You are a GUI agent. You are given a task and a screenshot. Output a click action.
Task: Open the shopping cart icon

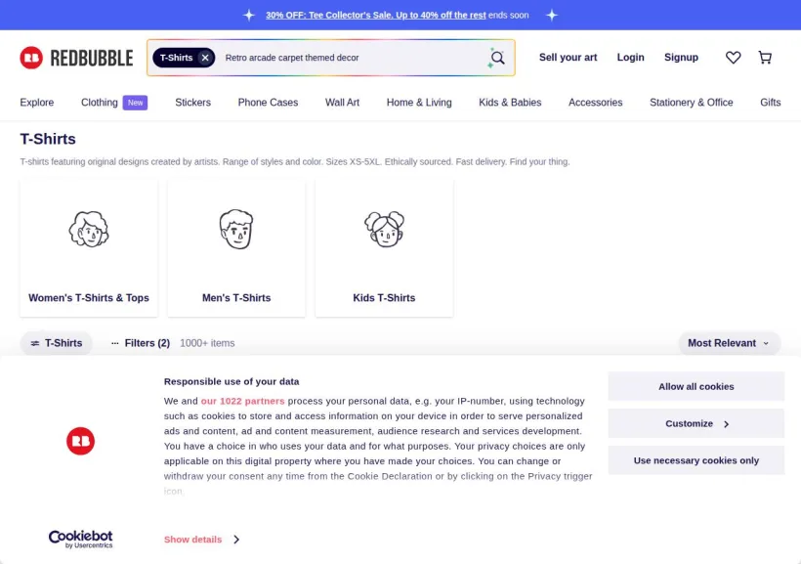pyautogui.click(x=765, y=58)
